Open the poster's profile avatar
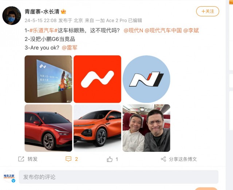The height and width of the screenshot is (190, 233). [x=12, y=15]
